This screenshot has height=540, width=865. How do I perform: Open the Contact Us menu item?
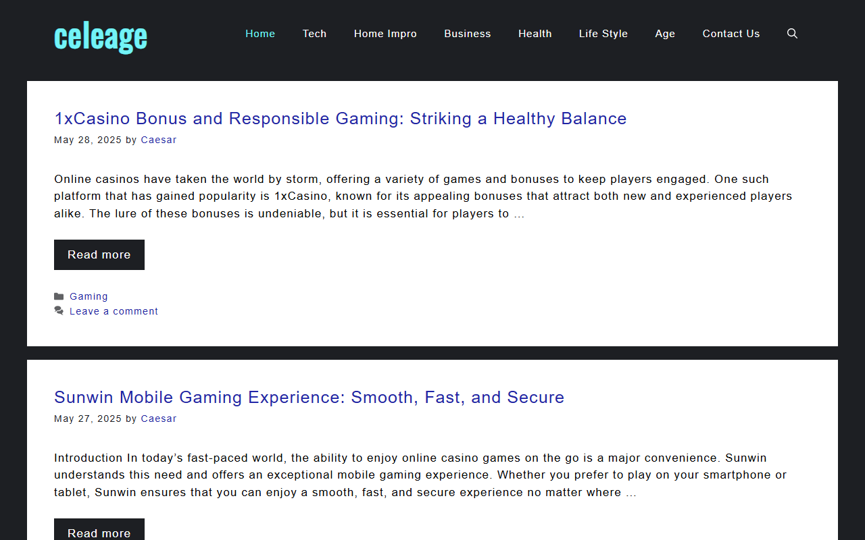[731, 34]
